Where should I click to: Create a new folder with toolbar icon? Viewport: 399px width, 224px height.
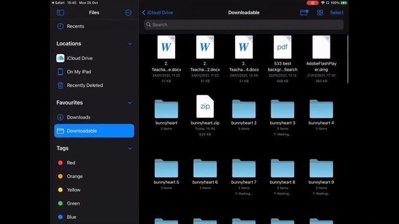pos(304,12)
